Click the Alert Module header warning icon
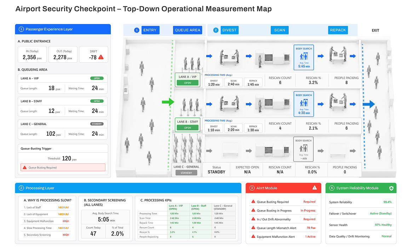 (315, 188)
